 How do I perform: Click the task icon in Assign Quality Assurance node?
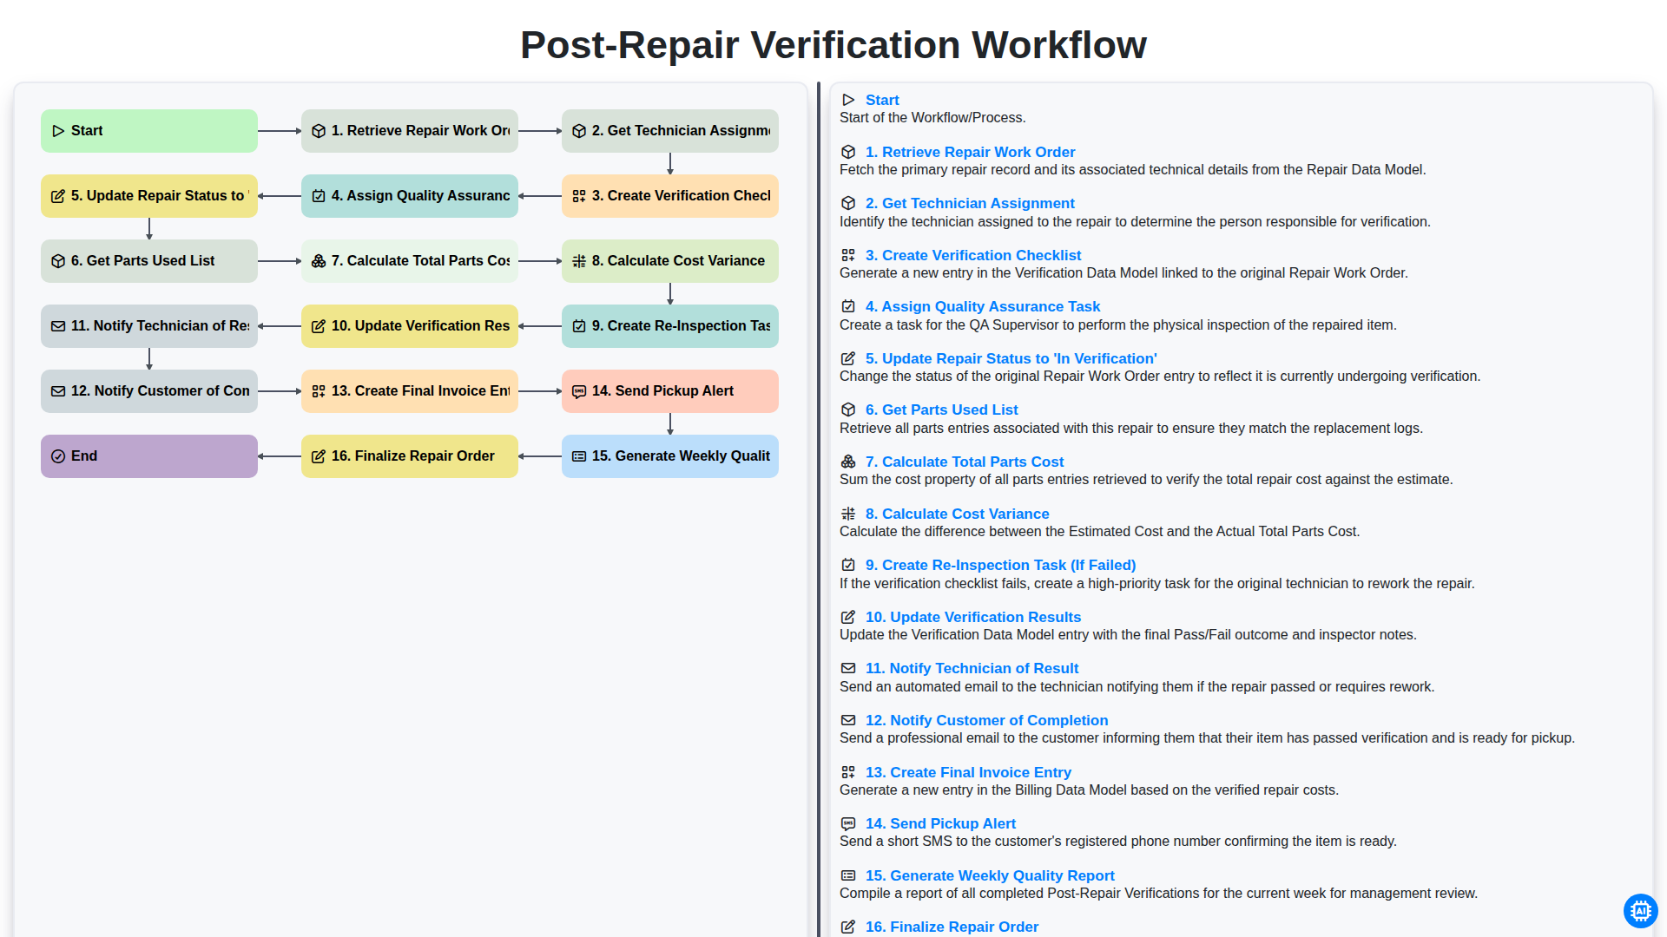click(x=319, y=196)
